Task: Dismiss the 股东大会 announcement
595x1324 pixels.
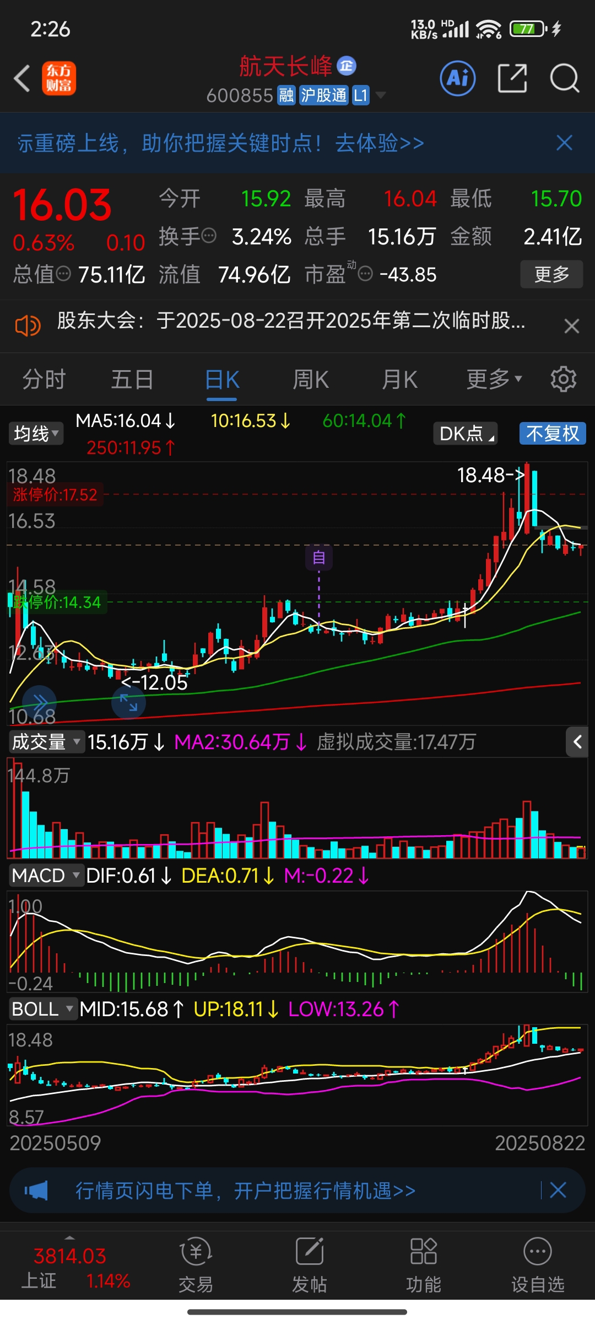Action: click(572, 326)
